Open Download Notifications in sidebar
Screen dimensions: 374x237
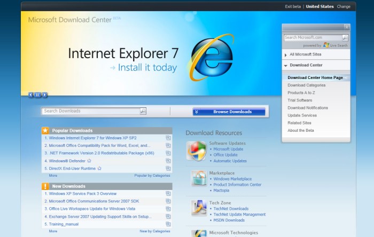[308, 108]
